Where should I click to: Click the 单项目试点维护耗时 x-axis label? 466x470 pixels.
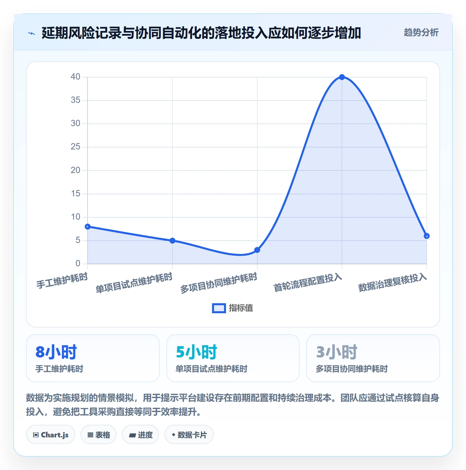[x=134, y=283]
